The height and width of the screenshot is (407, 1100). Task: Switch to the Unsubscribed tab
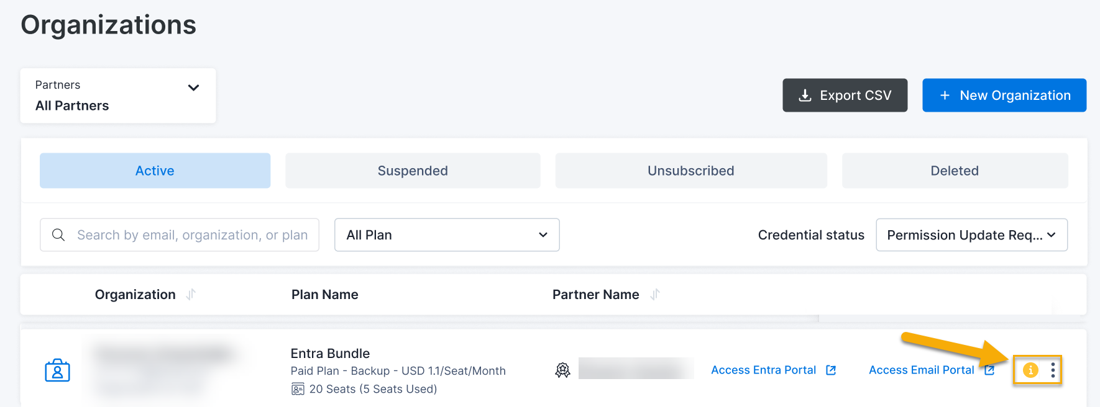coord(690,171)
